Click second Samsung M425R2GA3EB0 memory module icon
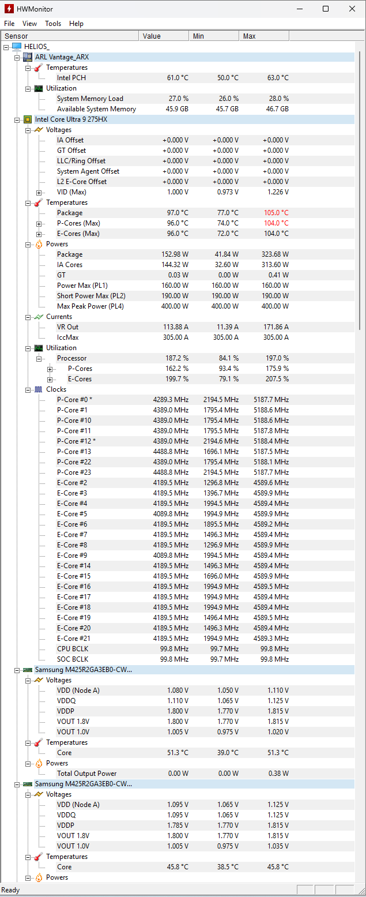 click(28, 784)
